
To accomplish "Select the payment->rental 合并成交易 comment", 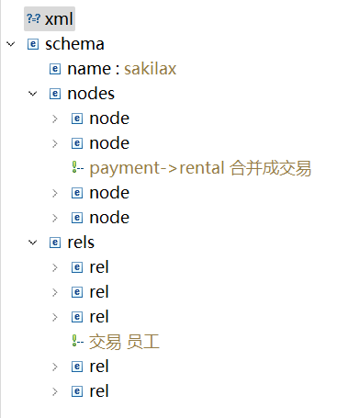I will pyautogui.click(x=200, y=168).
